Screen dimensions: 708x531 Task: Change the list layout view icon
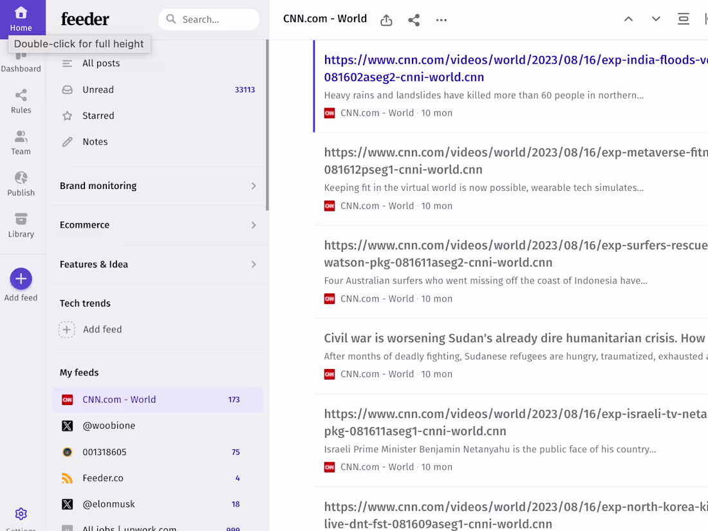pyautogui.click(x=683, y=19)
